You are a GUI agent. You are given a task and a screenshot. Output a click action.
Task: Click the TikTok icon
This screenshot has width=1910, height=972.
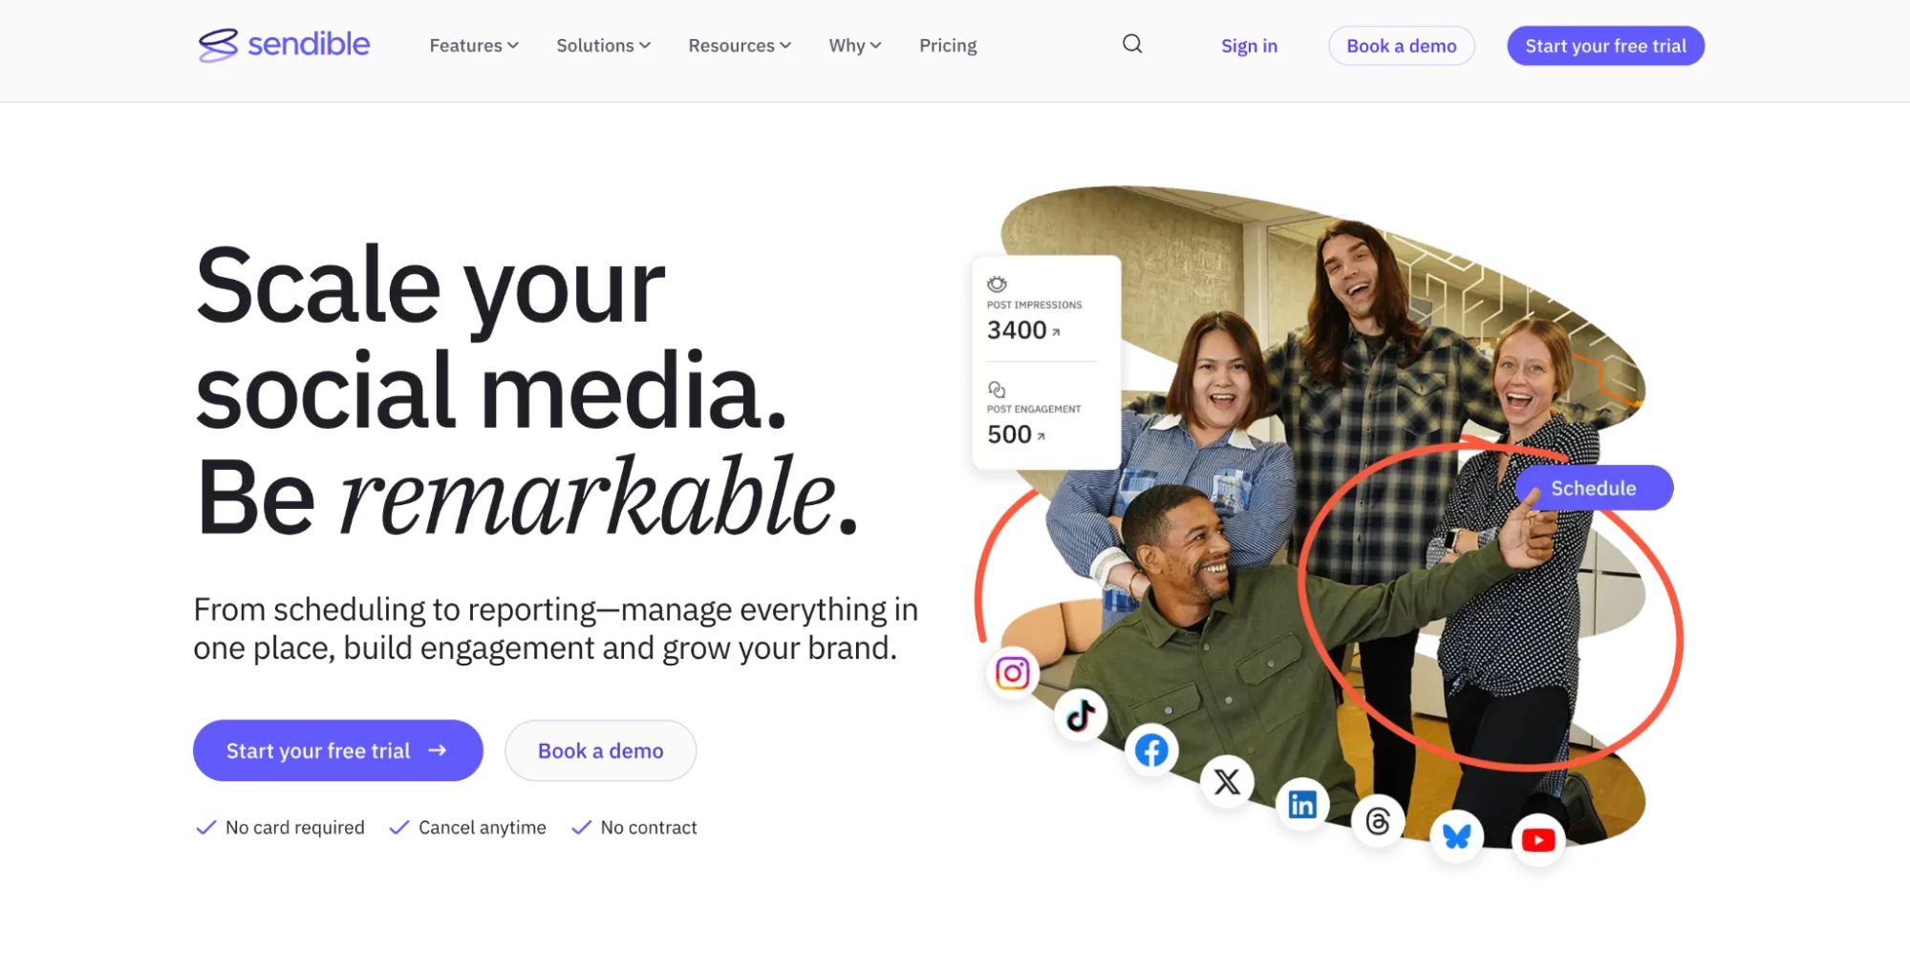[1081, 715]
